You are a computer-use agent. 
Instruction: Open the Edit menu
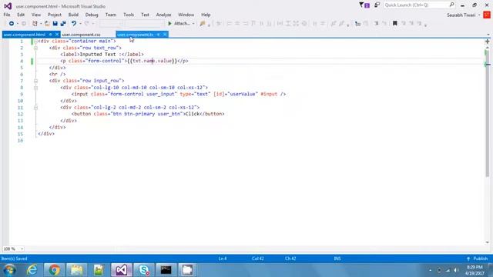coord(21,15)
